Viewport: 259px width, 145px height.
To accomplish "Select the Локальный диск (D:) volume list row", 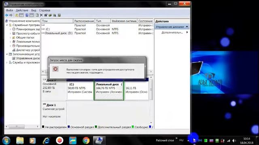I will tap(97, 33).
